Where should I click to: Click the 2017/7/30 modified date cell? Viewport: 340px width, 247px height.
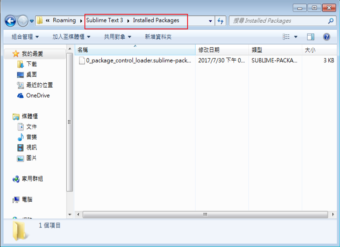click(x=221, y=61)
